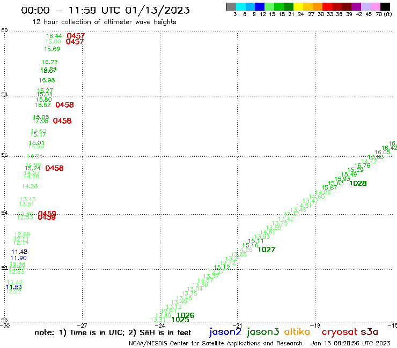Viewport: 397px width, 348px height.
Task: Select the s3a legend label
Action: tap(370, 332)
